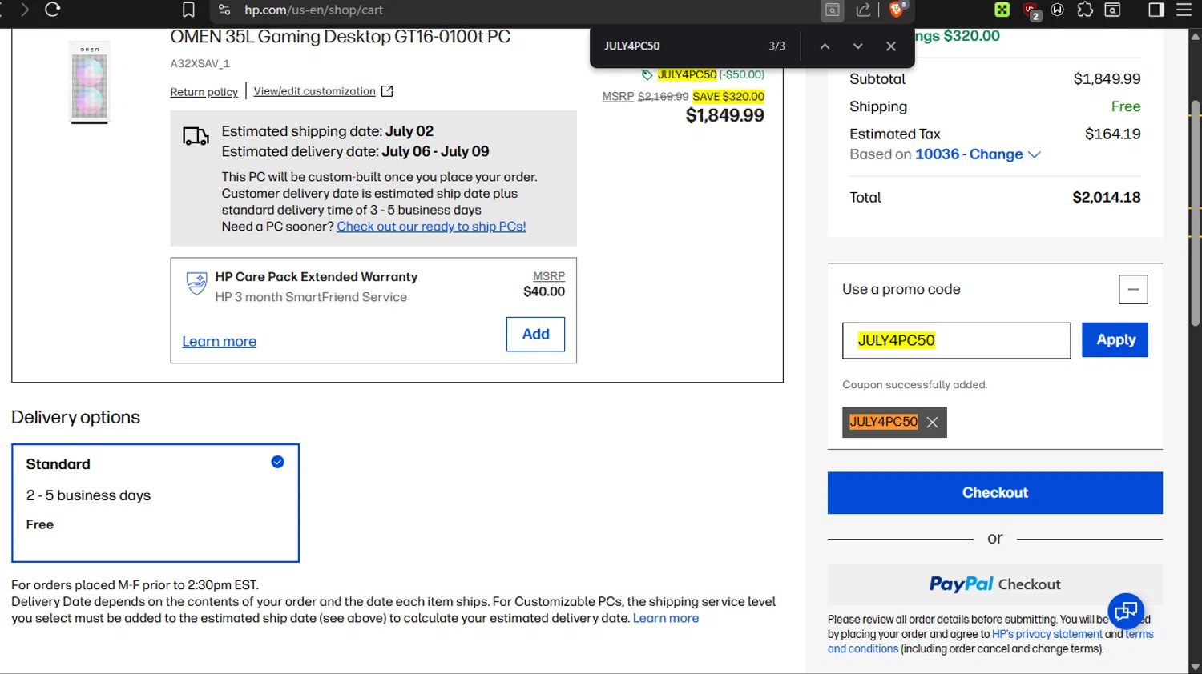This screenshot has height=674, width=1202.
Task: Click the find-in-page icon in address bar
Action: tap(833, 10)
